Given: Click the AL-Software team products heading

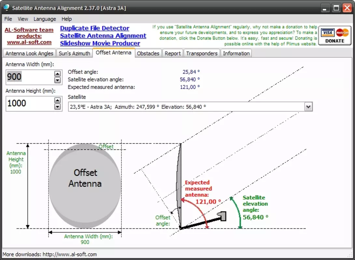Looking at the screenshot, I should coord(29,33).
